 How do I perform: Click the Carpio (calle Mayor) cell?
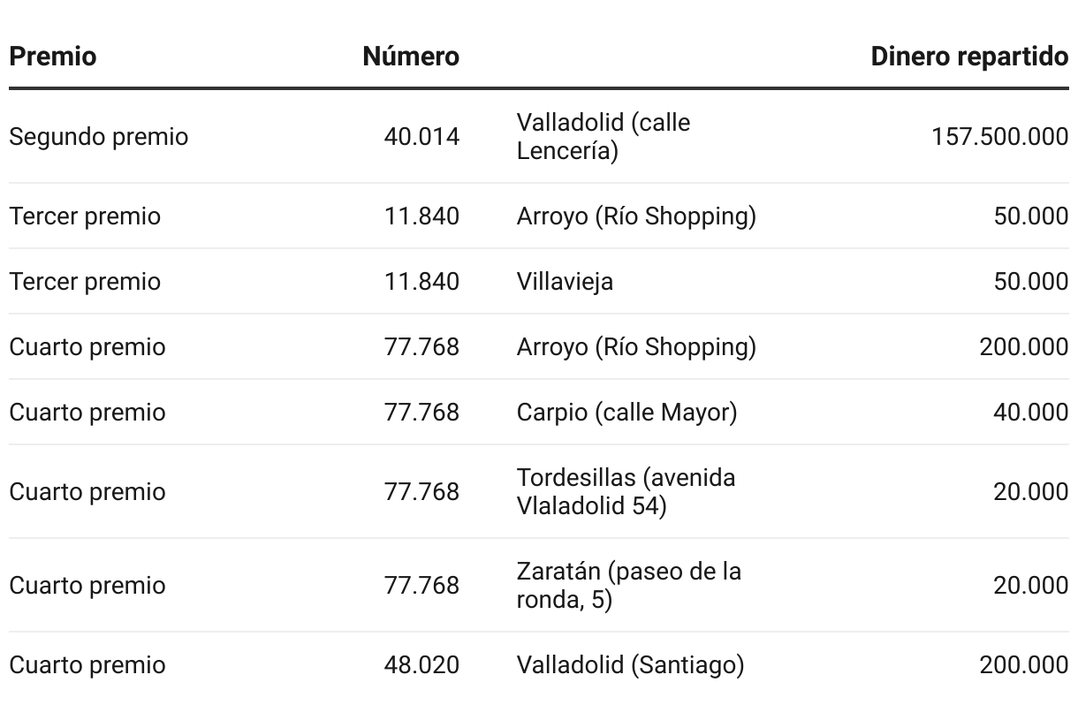pos(626,413)
